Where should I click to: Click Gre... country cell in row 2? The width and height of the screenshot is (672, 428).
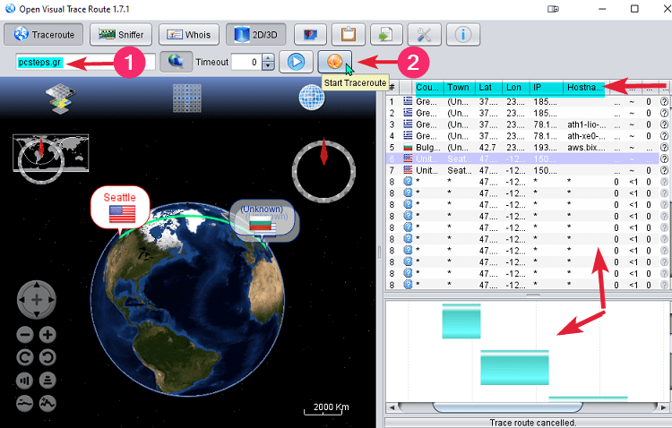(x=427, y=113)
